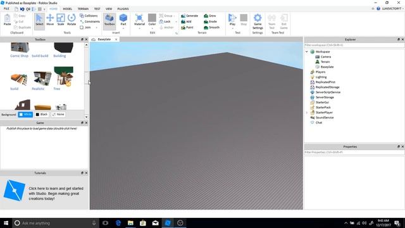Open Game Settings gear
The width and height of the screenshot is (405, 228).
point(258,22)
